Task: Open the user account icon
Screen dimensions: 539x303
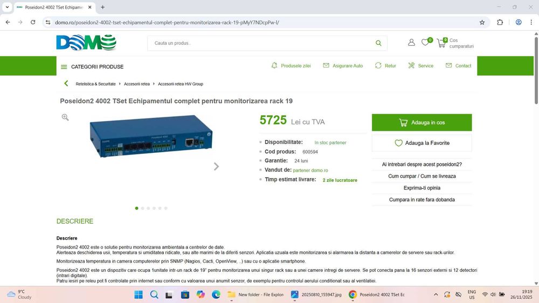Action: 411,42
